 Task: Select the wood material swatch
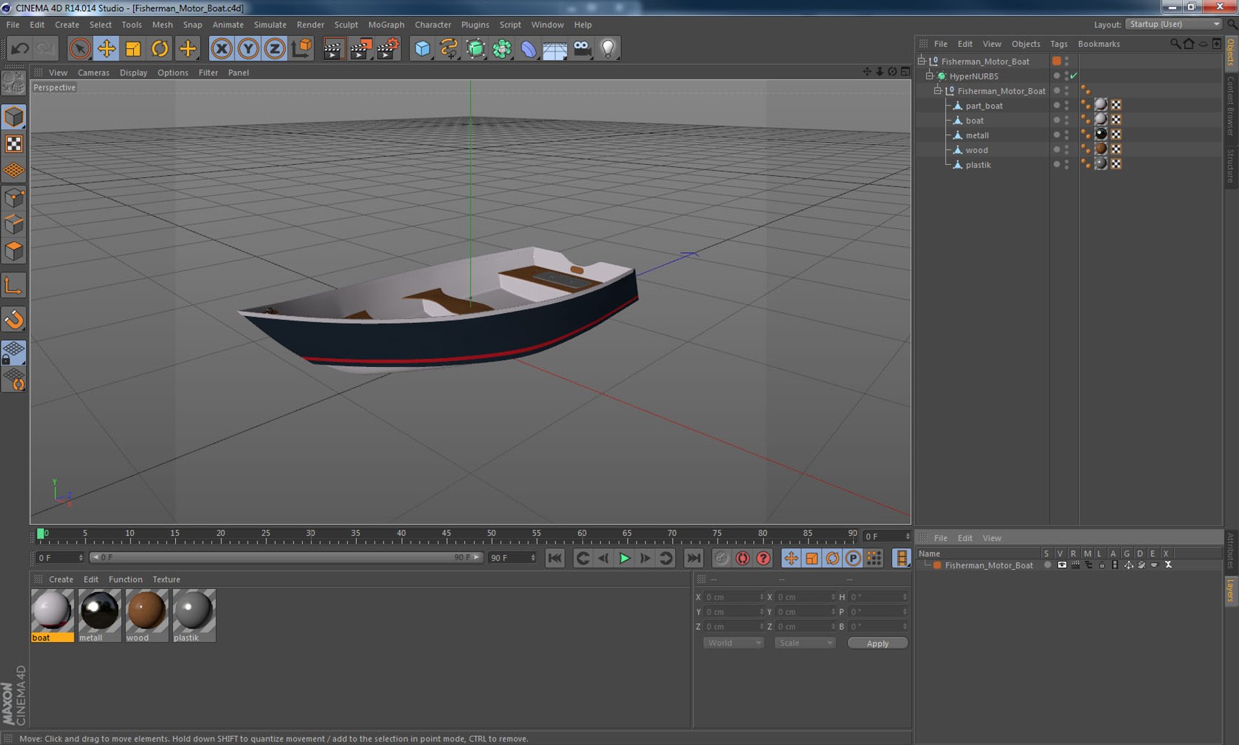pos(146,611)
